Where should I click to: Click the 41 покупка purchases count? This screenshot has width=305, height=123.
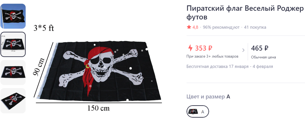255,27
